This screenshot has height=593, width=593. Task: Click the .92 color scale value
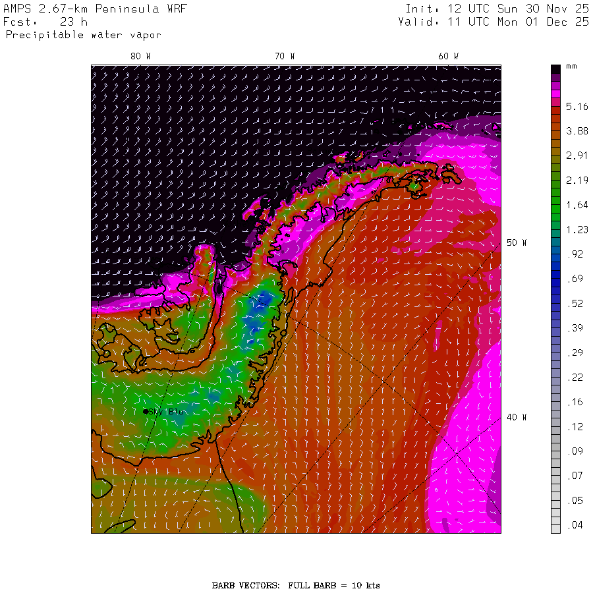[x=576, y=254]
